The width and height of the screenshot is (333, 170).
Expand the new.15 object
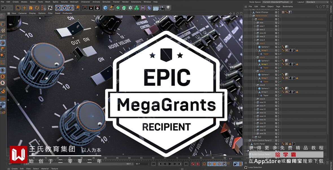255,120
